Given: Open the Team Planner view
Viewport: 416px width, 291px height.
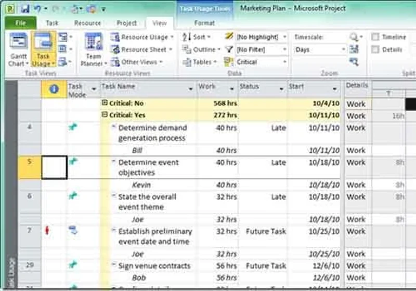Looking at the screenshot, I should point(94,49).
